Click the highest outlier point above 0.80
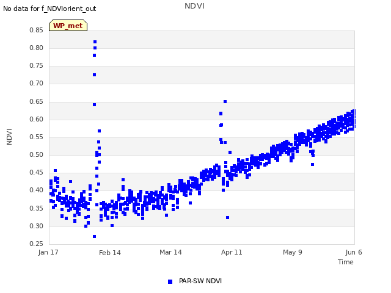The image size is (391, 293). point(95,42)
